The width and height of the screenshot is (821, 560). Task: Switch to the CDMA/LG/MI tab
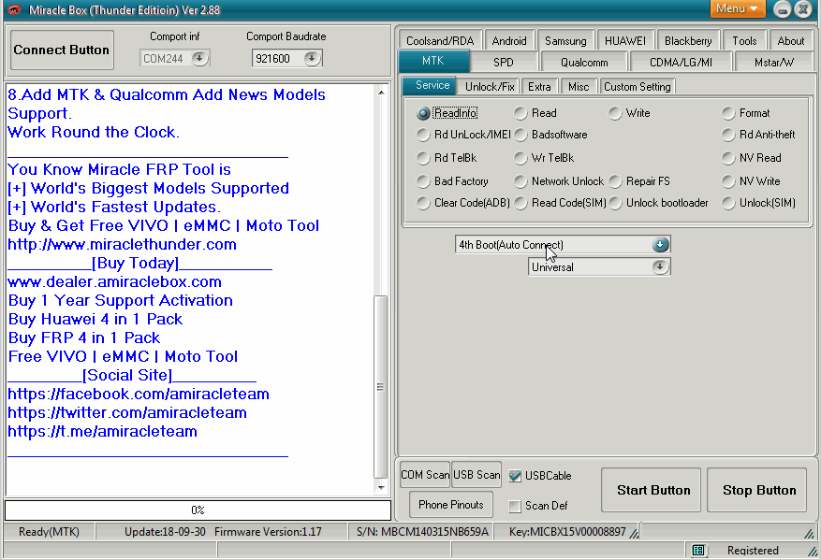(681, 63)
